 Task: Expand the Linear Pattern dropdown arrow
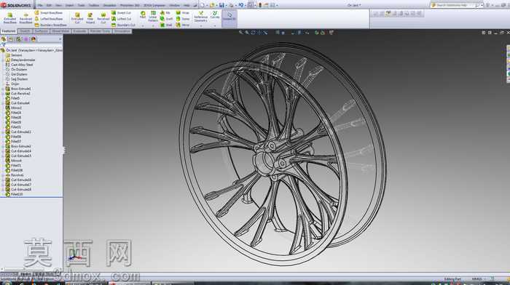[153, 26]
